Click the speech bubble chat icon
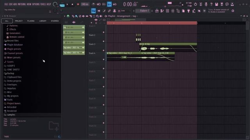The height and width of the screenshot is (140, 250). pos(227,4)
